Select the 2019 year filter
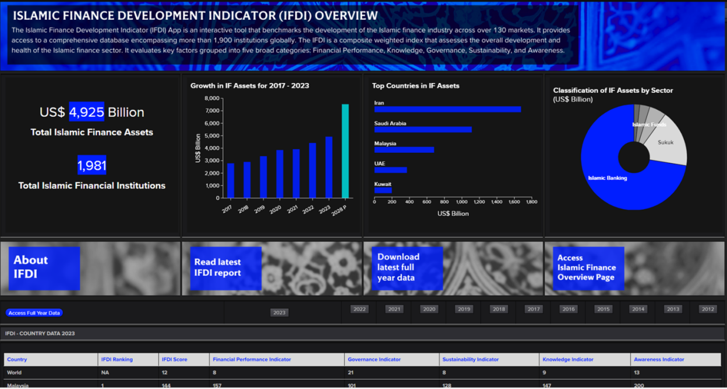The width and height of the screenshot is (727, 389). click(464, 309)
